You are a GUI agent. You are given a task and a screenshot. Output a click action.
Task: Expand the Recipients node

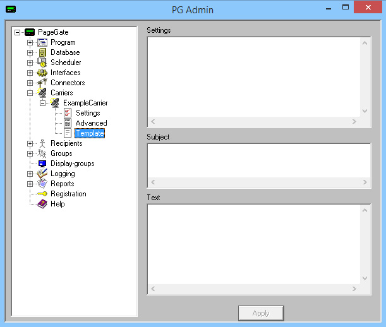tap(30, 143)
